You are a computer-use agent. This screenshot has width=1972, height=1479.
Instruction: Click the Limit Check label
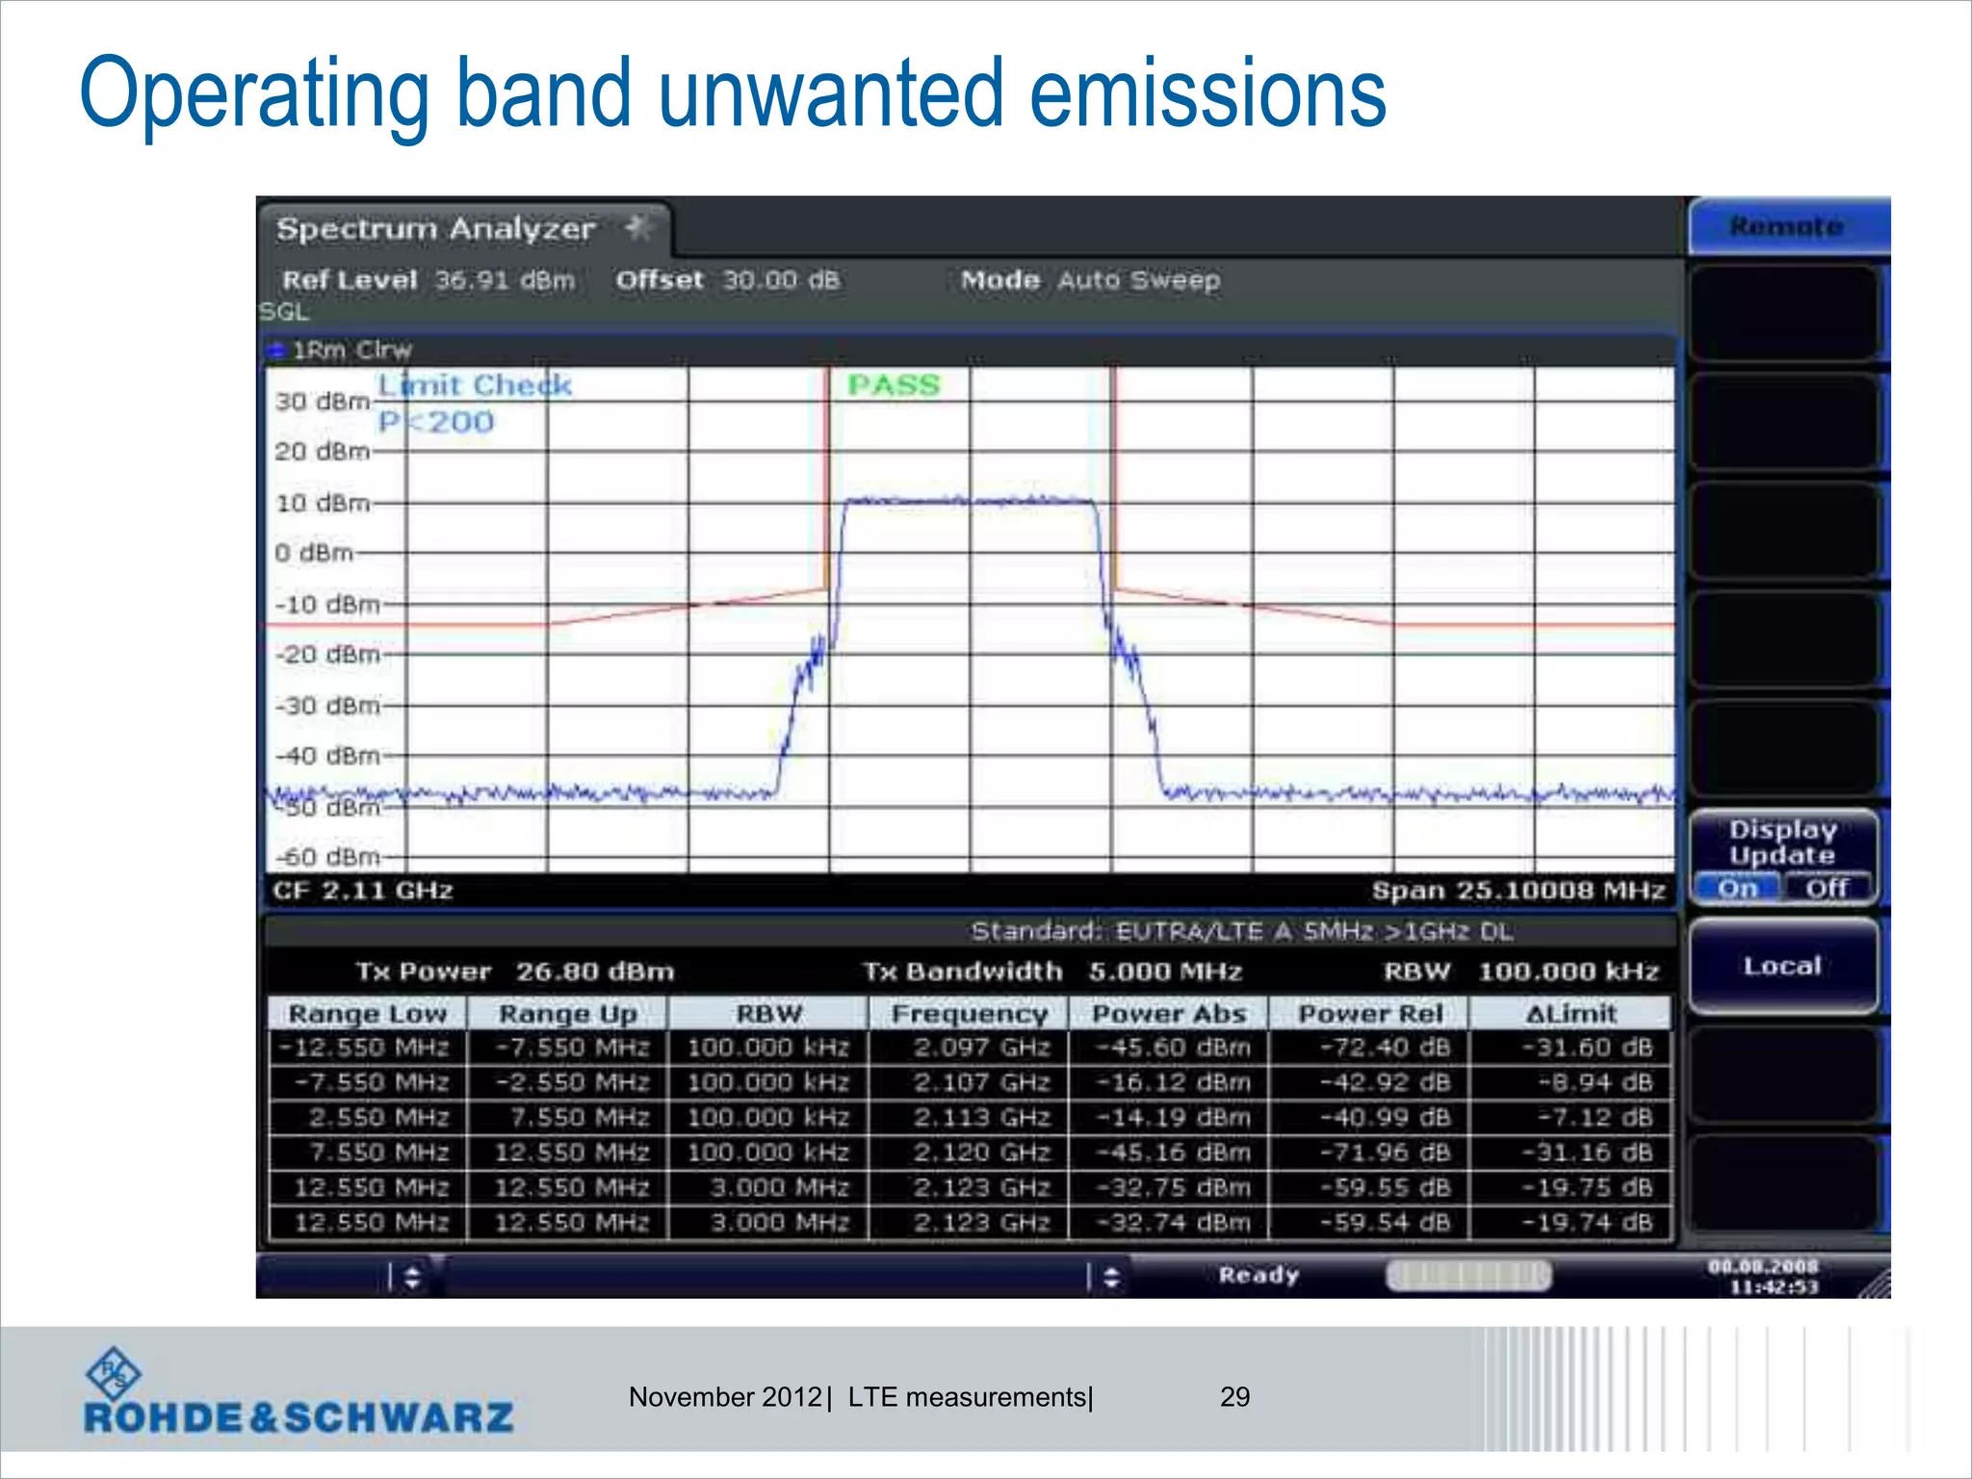click(x=475, y=385)
